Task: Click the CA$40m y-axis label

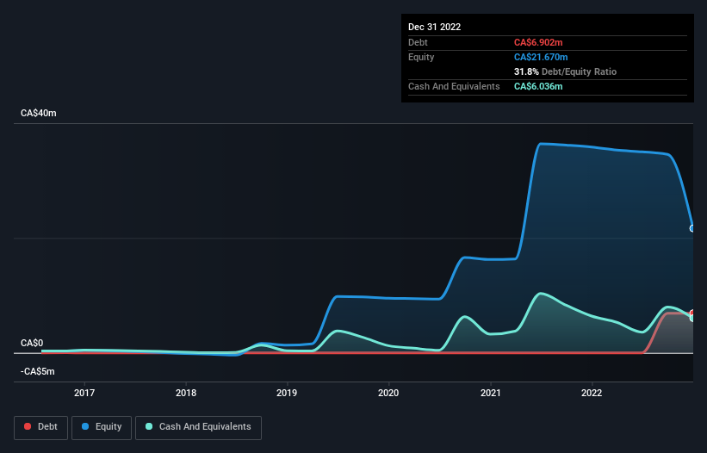Action: (x=39, y=113)
